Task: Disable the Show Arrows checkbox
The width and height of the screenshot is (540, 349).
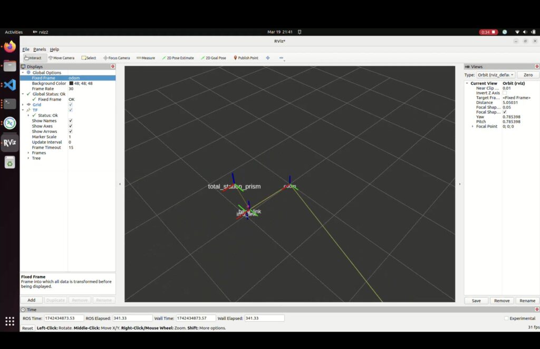Action: click(x=71, y=131)
